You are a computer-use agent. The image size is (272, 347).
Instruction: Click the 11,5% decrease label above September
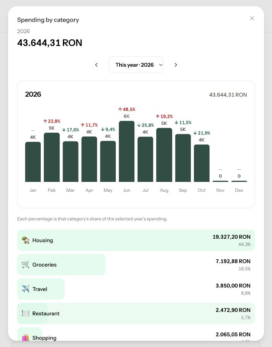183,122
